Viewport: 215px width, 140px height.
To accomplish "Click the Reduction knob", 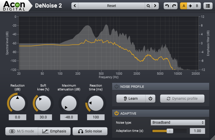I will click(18, 103).
